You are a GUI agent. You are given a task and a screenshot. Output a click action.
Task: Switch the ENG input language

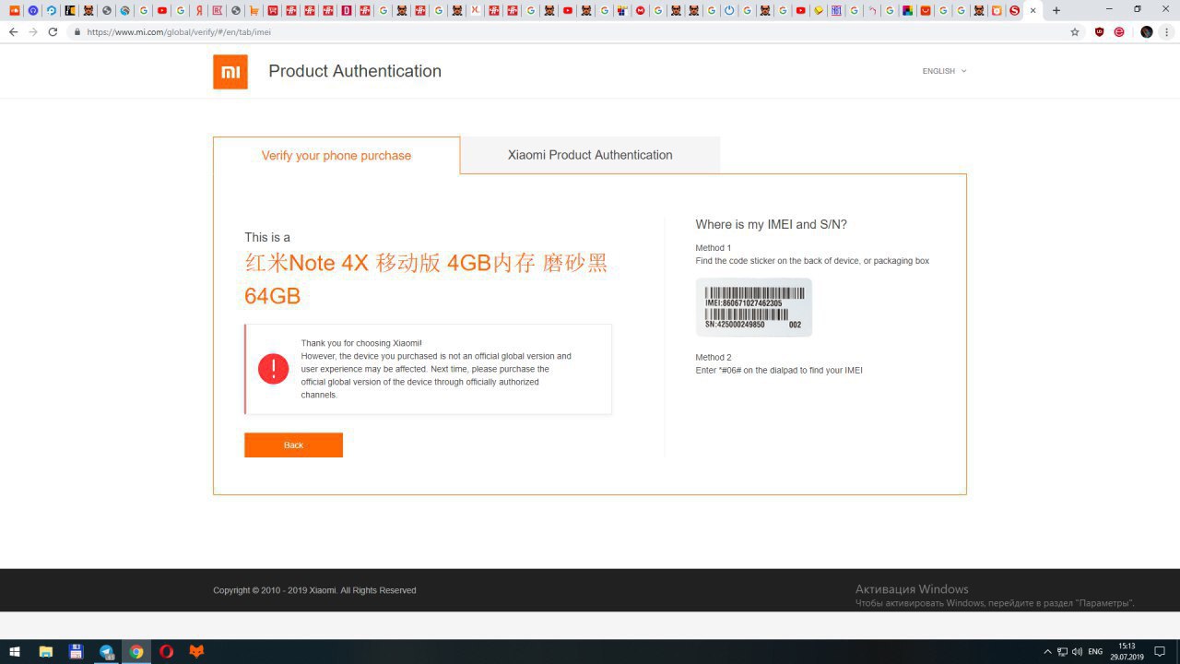click(x=1095, y=651)
